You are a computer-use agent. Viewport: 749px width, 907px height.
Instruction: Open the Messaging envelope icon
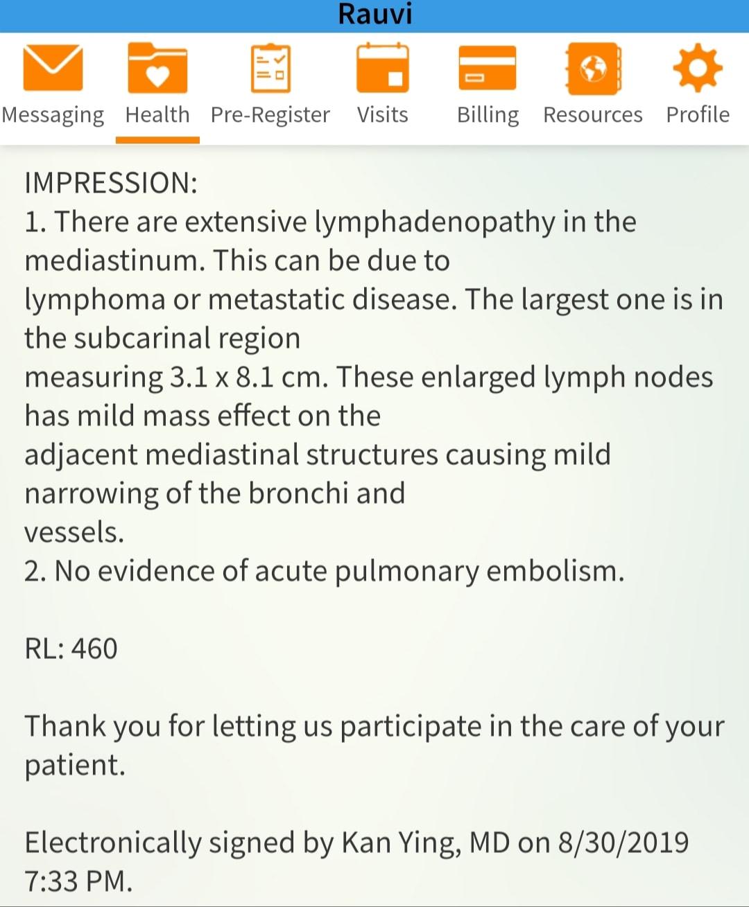[53, 68]
